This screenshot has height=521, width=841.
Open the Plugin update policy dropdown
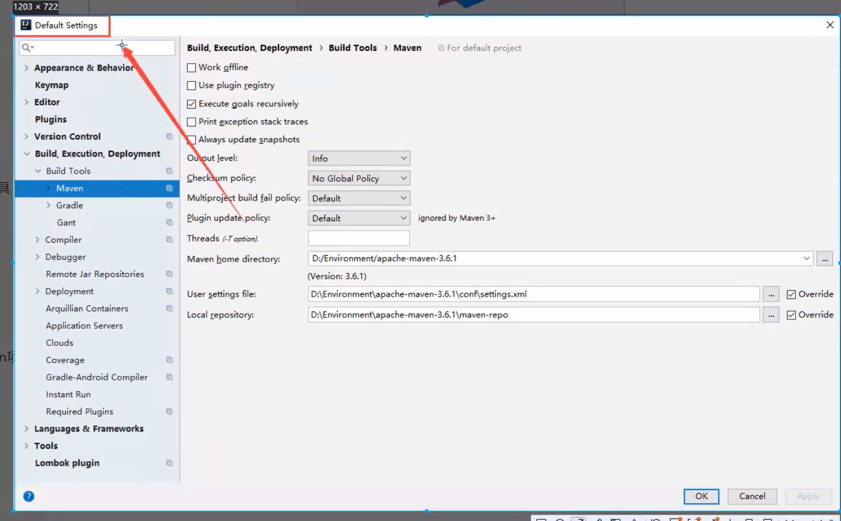[x=359, y=218]
